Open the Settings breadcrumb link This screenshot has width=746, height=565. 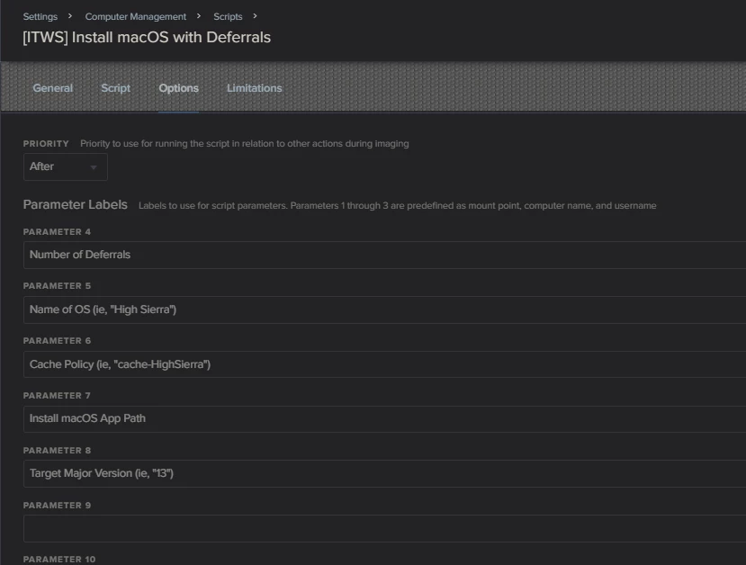tap(40, 17)
